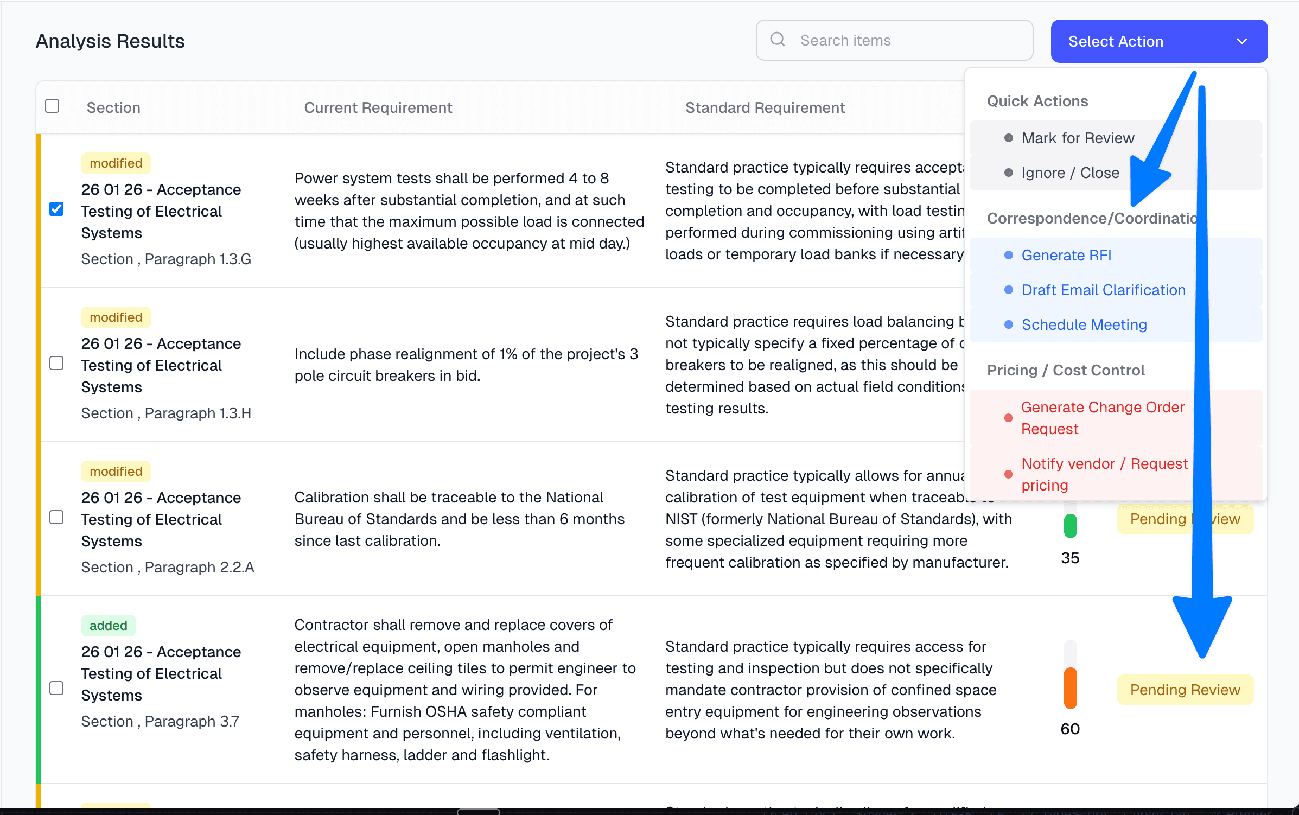Toggle the select-all checkbox in table header
This screenshot has width=1299, height=815.
pos(52,106)
